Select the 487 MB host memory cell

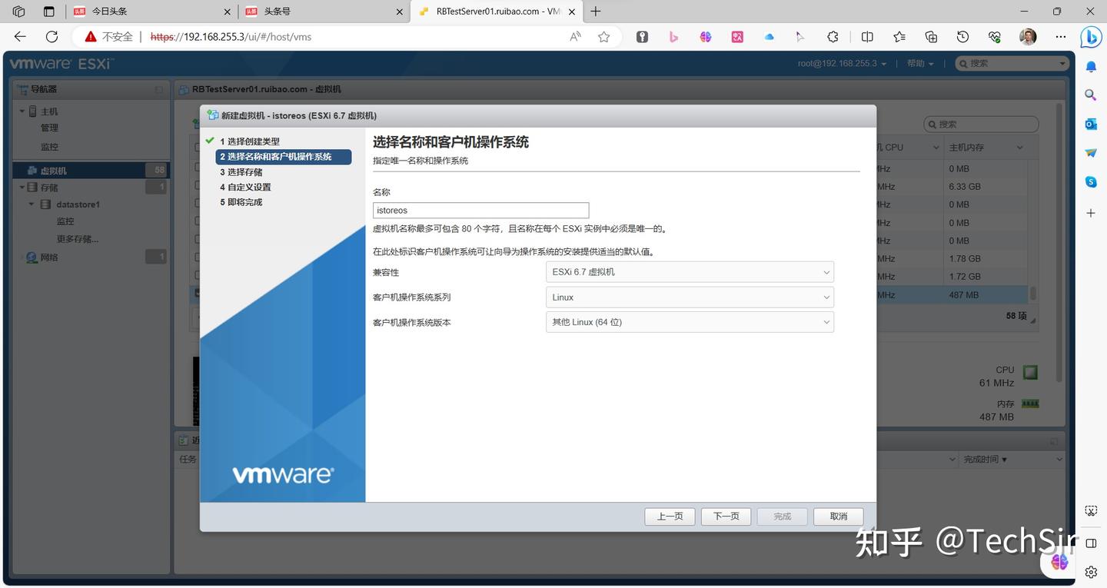point(986,294)
